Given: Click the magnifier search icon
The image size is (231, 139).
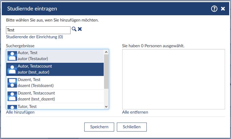Looking at the screenshot, I should [x=74, y=29].
